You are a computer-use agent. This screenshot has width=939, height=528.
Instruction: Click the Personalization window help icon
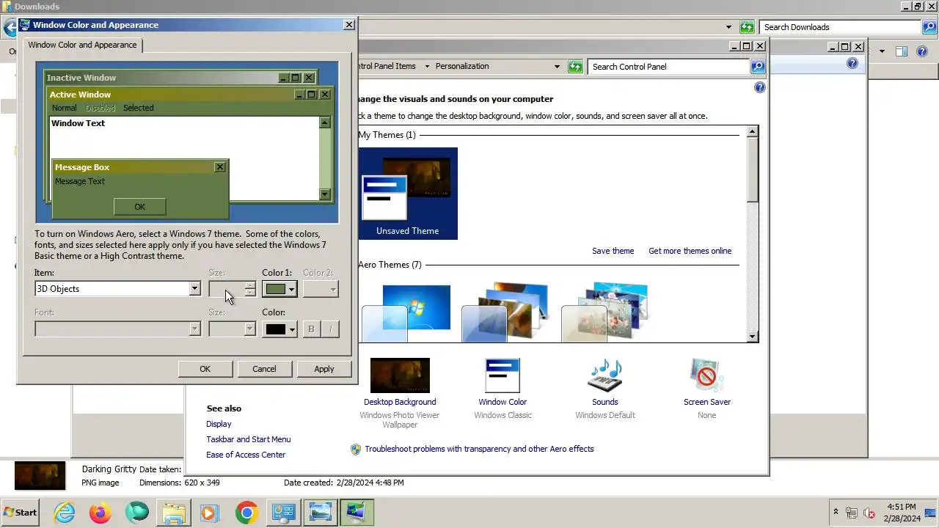[x=759, y=87]
